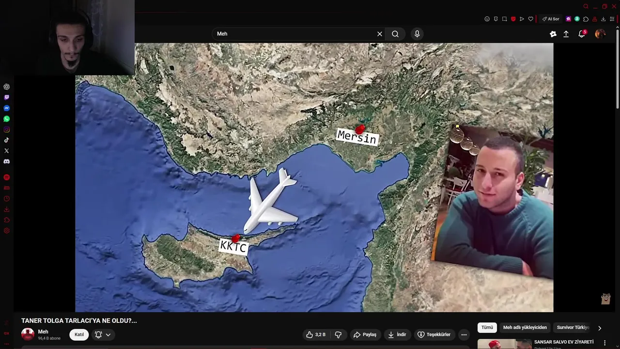The height and width of the screenshot is (349, 620).
Task: Open the SANSAR SALVO video thumbnail
Action: coord(504,344)
